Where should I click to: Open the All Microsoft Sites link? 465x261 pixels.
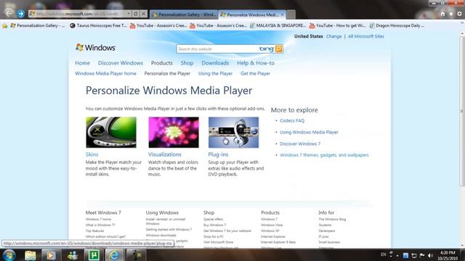[365, 36]
